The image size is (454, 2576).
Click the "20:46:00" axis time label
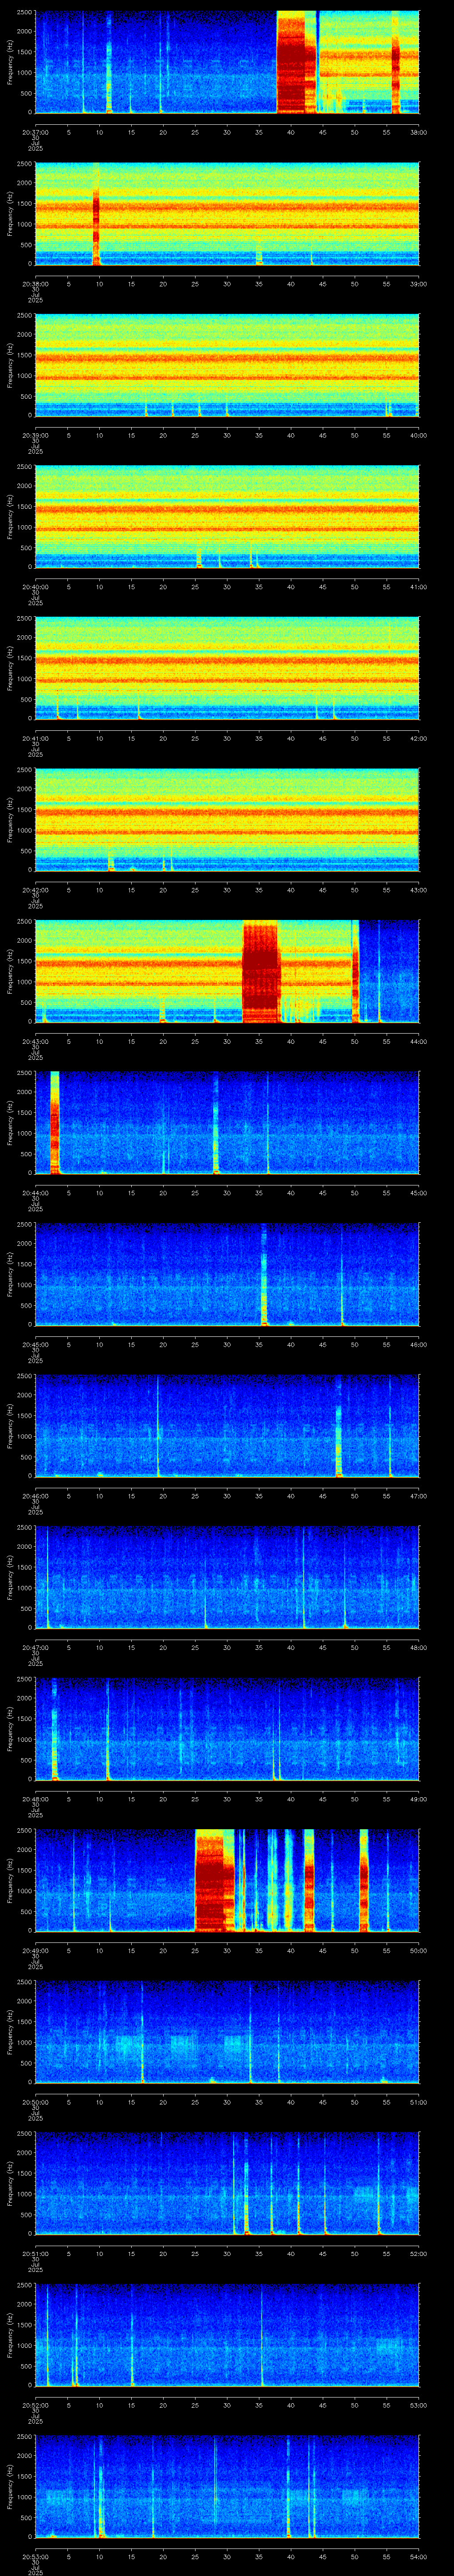(x=35, y=1495)
